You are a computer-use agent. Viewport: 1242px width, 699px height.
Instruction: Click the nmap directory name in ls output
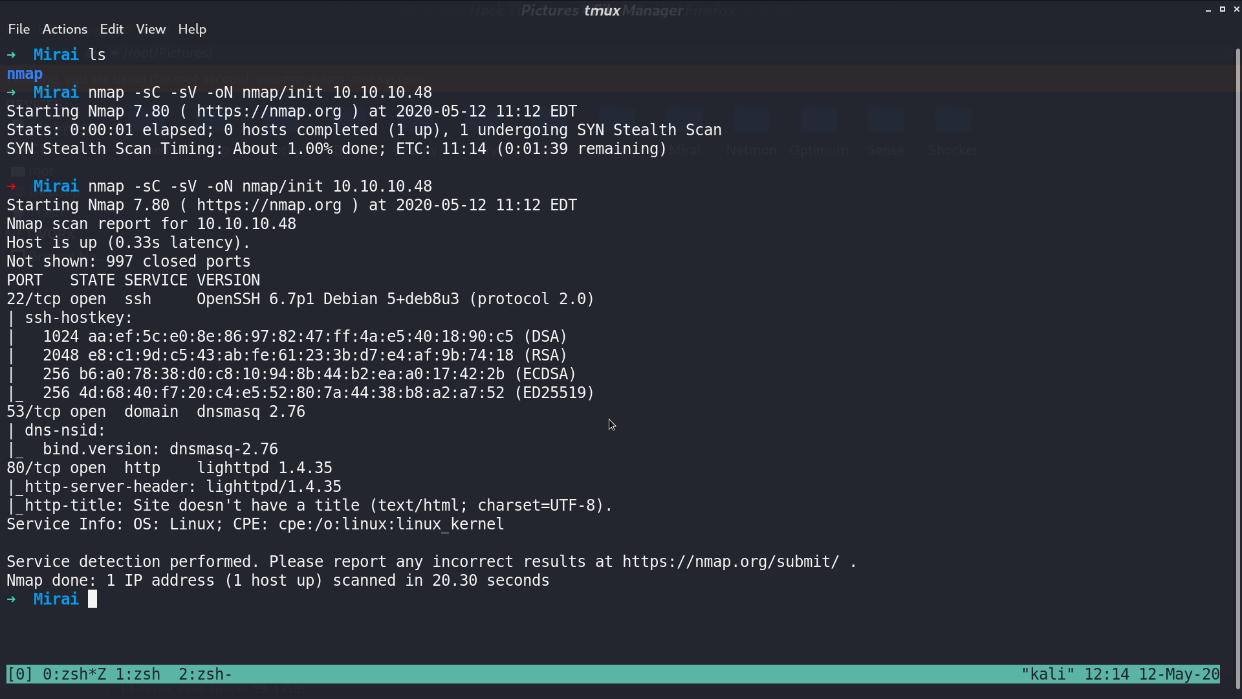(x=25, y=74)
